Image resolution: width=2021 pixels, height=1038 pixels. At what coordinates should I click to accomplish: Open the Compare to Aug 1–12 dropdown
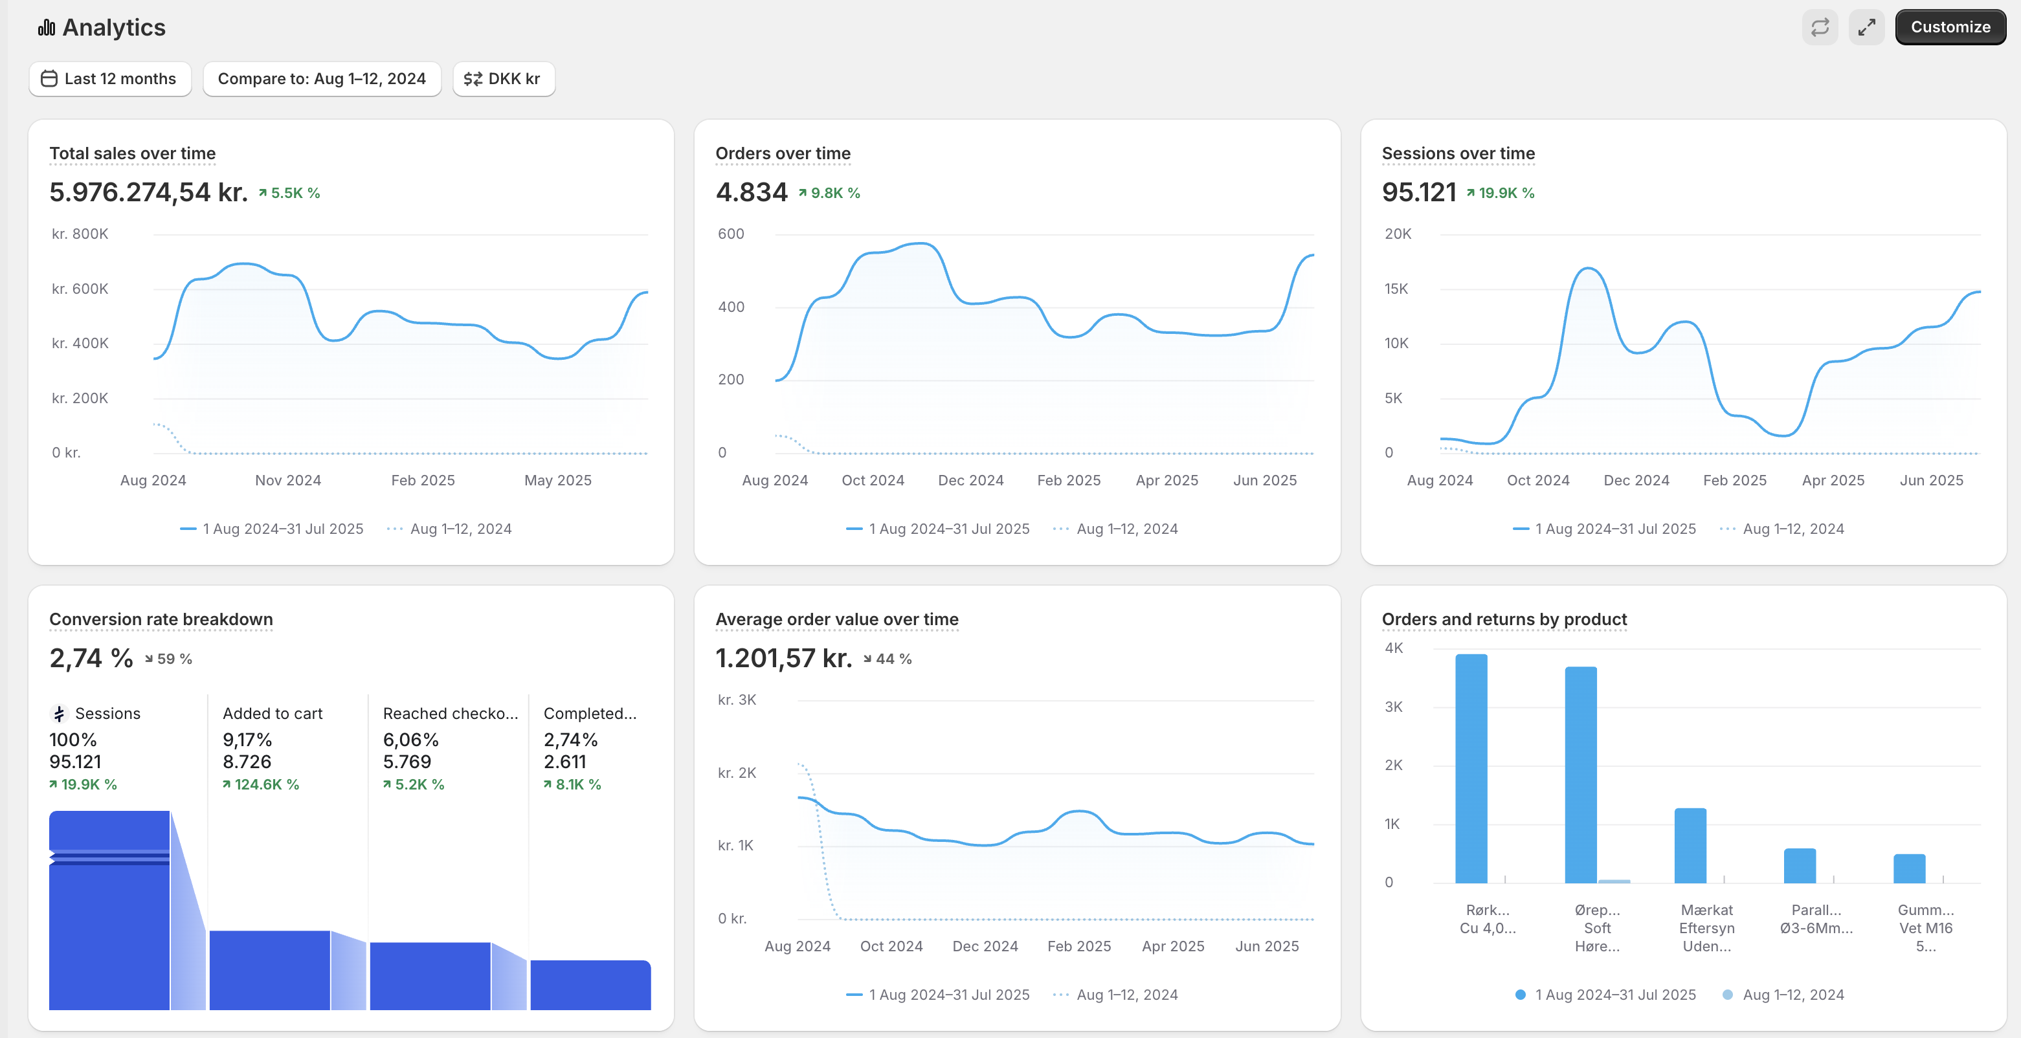click(x=322, y=78)
